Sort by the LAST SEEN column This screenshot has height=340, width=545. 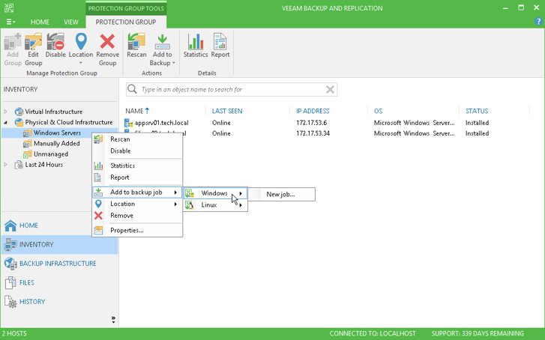tap(227, 111)
